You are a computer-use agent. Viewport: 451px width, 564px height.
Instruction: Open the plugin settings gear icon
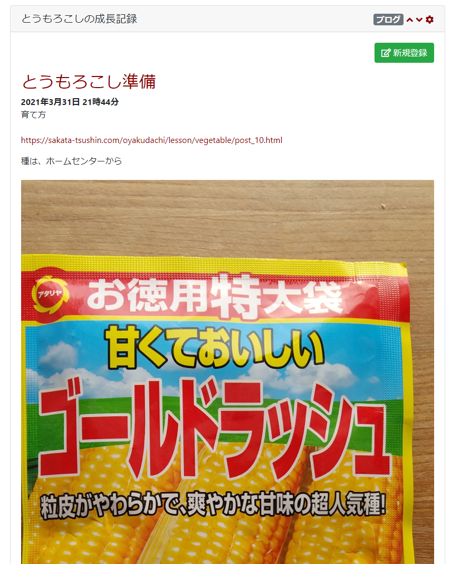[x=429, y=20]
